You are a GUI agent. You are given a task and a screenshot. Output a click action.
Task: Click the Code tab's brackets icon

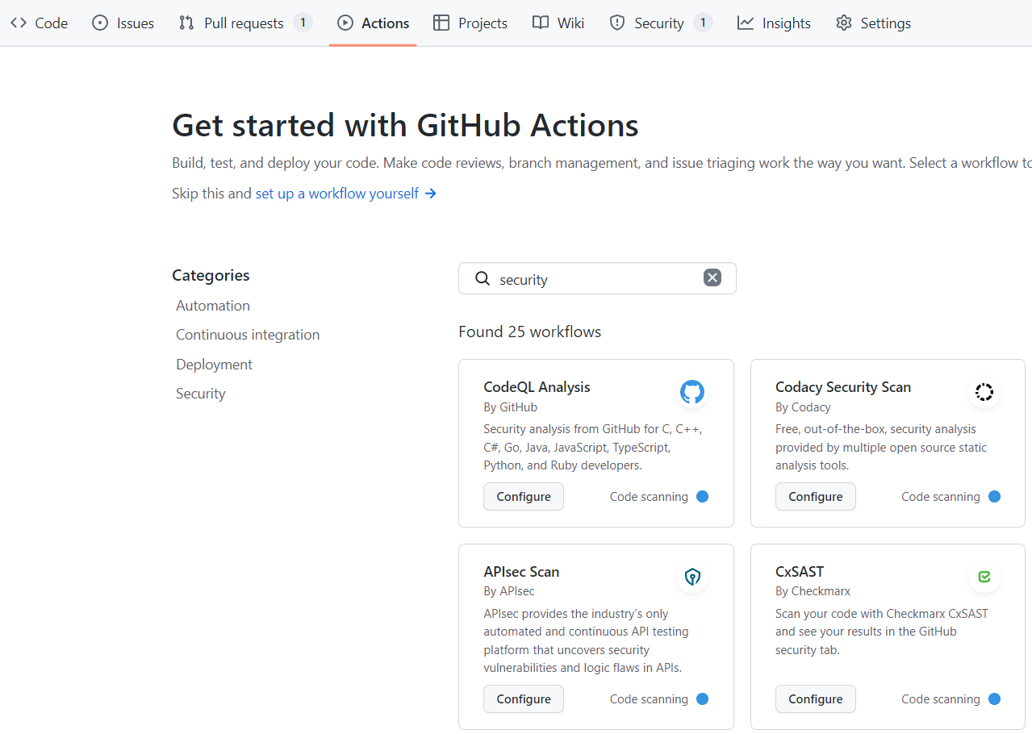point(19,23)
